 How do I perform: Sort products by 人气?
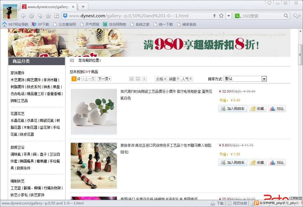click(x=187, y=79)
